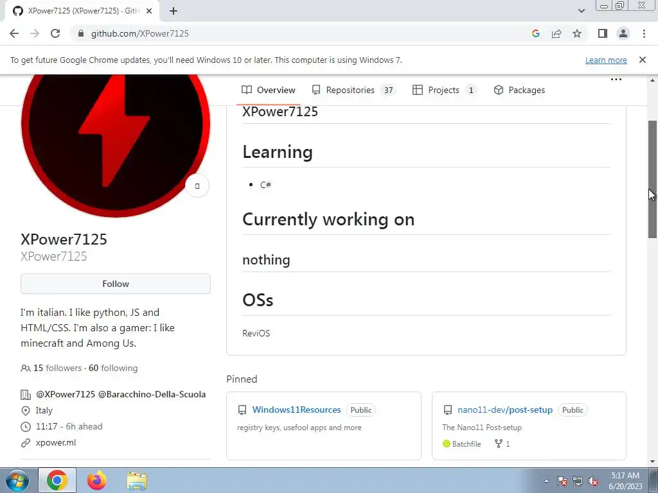
Task: Reload the GitHub page
Action: (55, 33)
